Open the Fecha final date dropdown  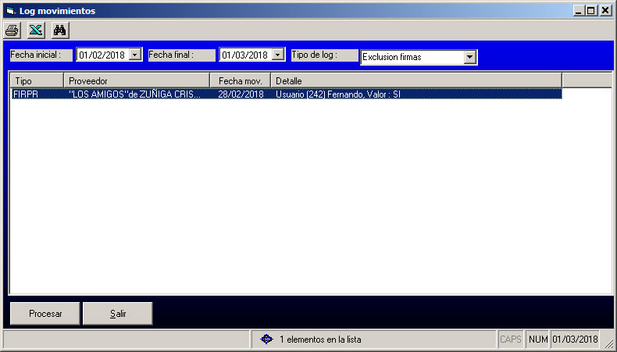[277, 55]
